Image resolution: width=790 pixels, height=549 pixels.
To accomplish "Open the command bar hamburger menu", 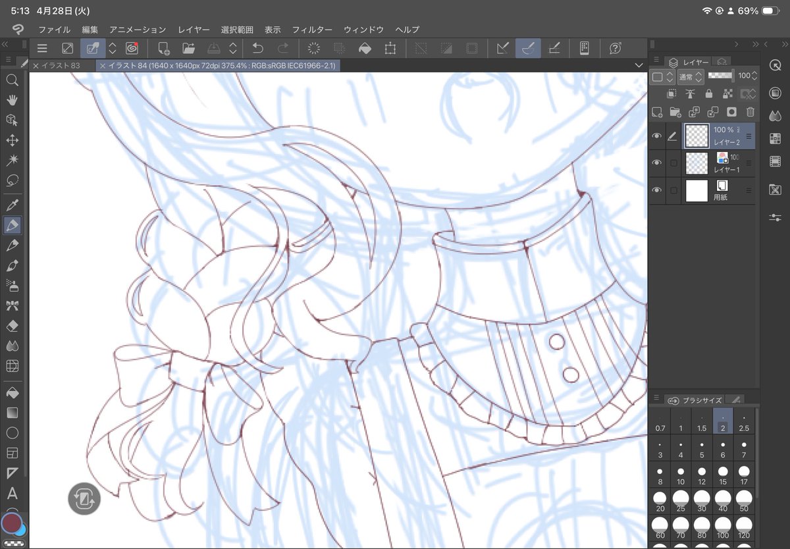I will 41,48.
